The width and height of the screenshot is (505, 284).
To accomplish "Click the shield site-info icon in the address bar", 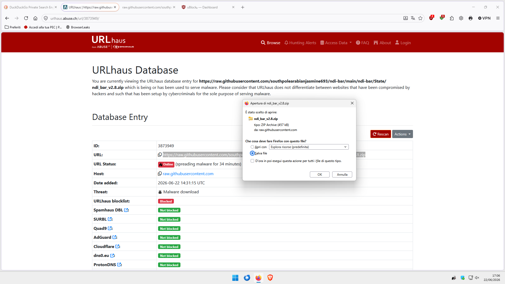I will click(x=46, y=18).
